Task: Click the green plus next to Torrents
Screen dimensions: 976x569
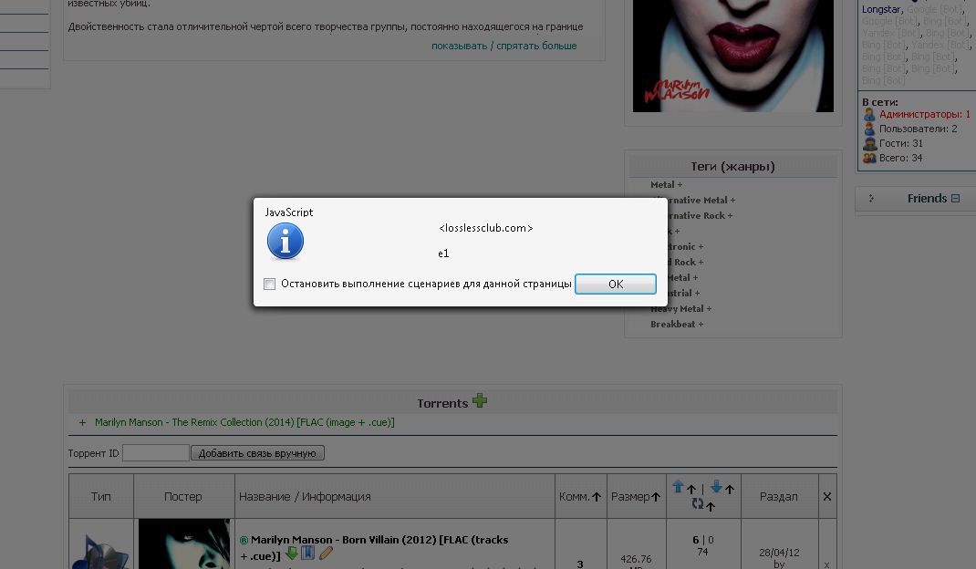Action: click(x=479, y=400)
